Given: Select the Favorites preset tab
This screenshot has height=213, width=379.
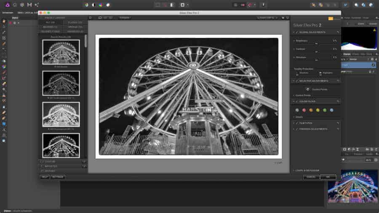Looking at the screenshot, I should point(75,32).
